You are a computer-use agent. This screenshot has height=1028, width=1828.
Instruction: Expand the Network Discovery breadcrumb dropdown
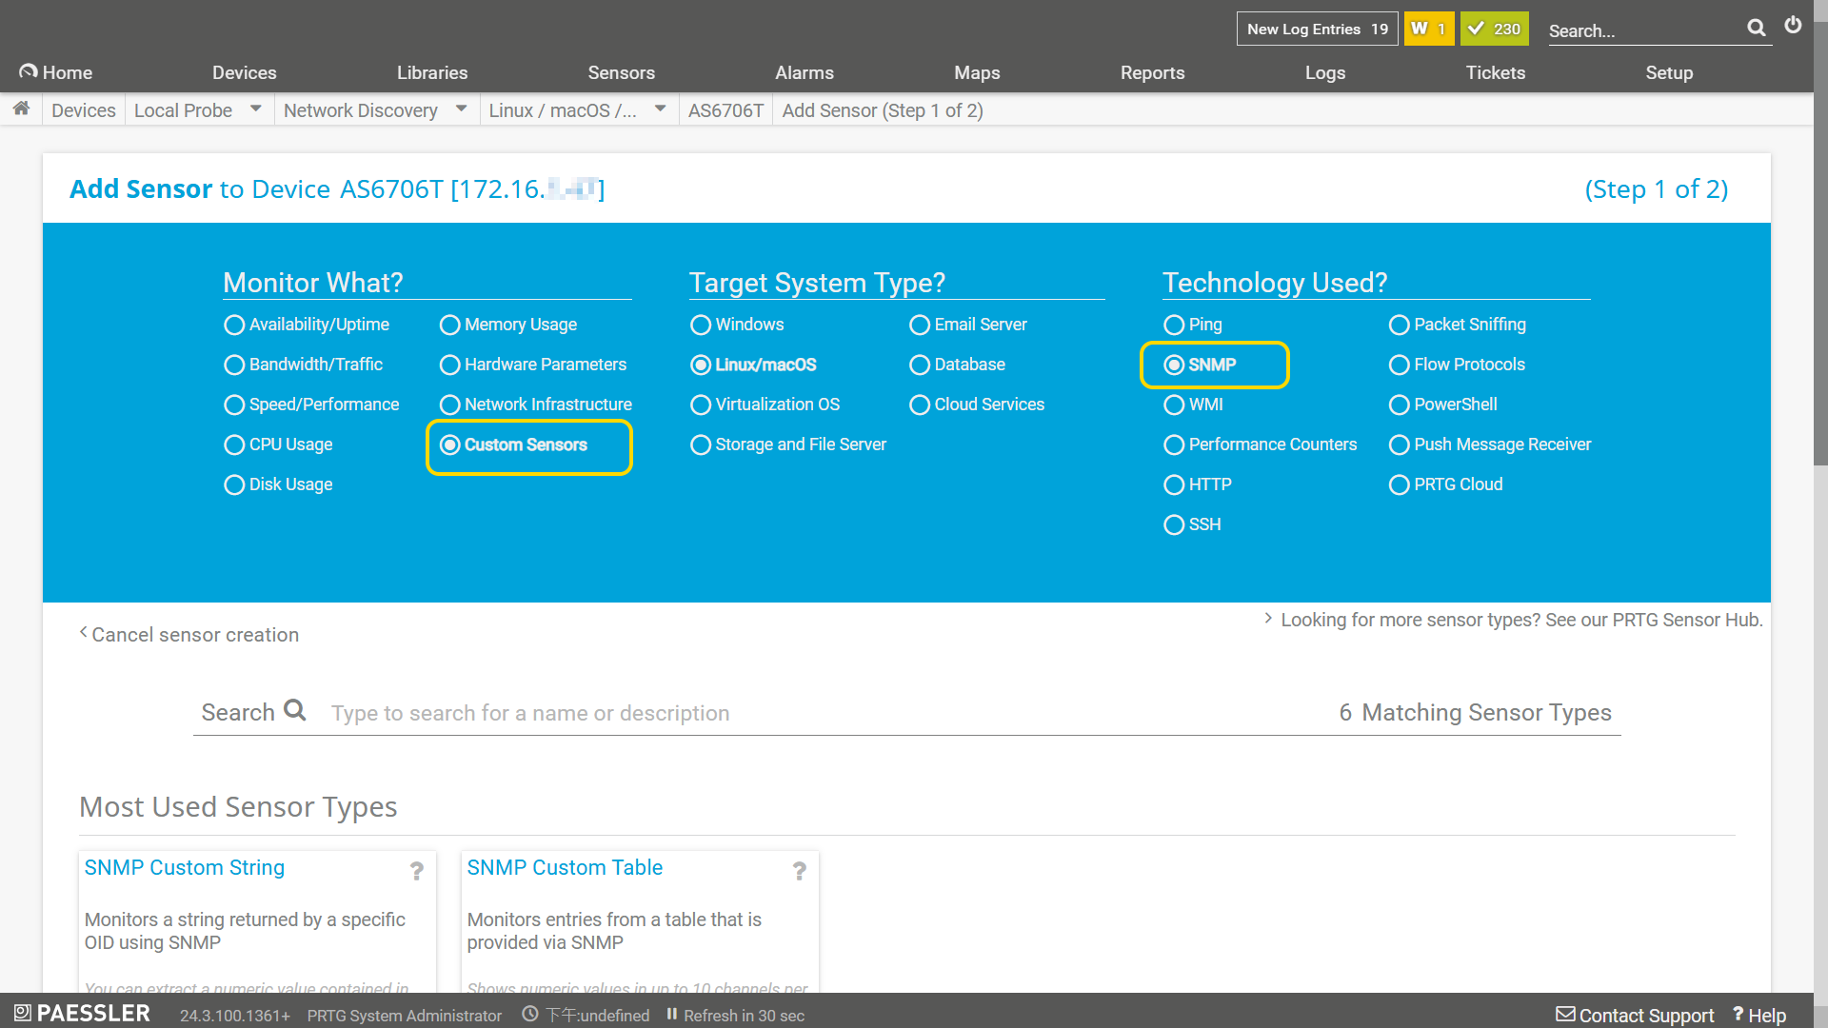pos(461,109)
